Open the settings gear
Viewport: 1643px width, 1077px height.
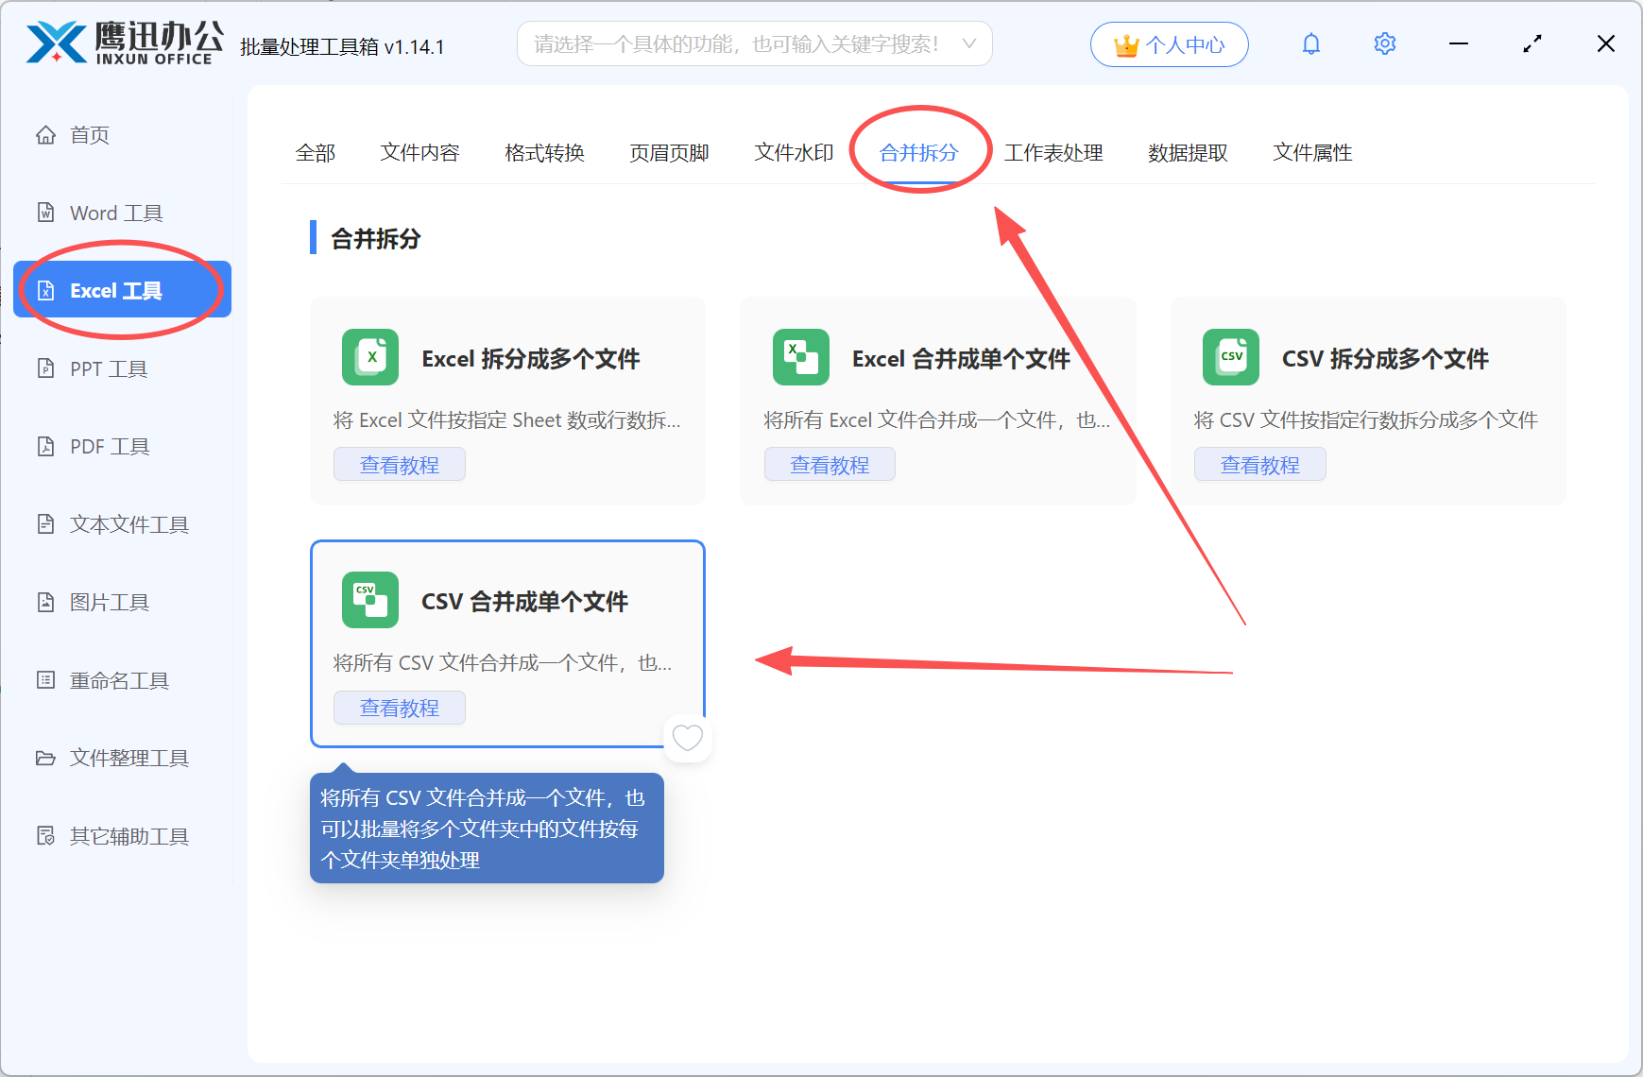pyautogui.click(x=1384, y=43)
